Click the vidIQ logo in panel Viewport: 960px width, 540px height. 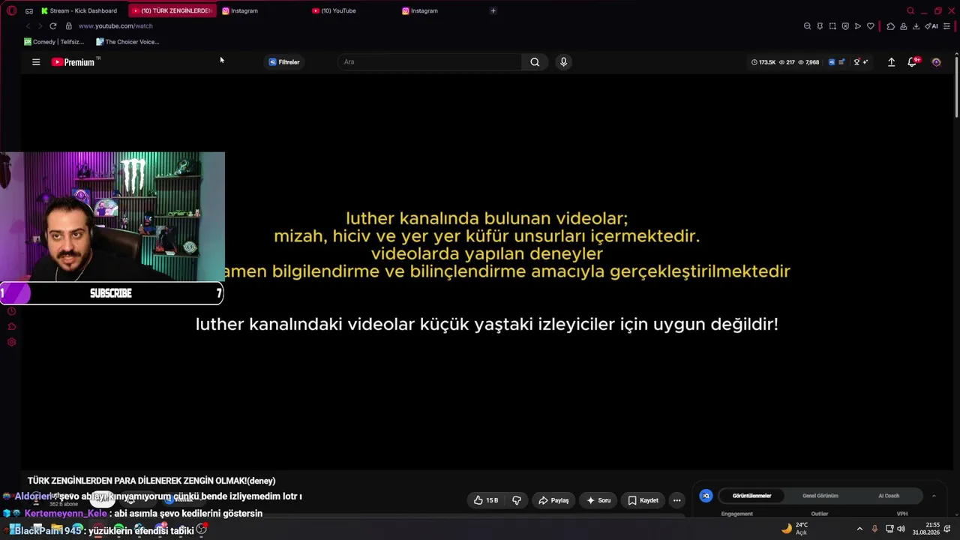(x=706, y=496)
